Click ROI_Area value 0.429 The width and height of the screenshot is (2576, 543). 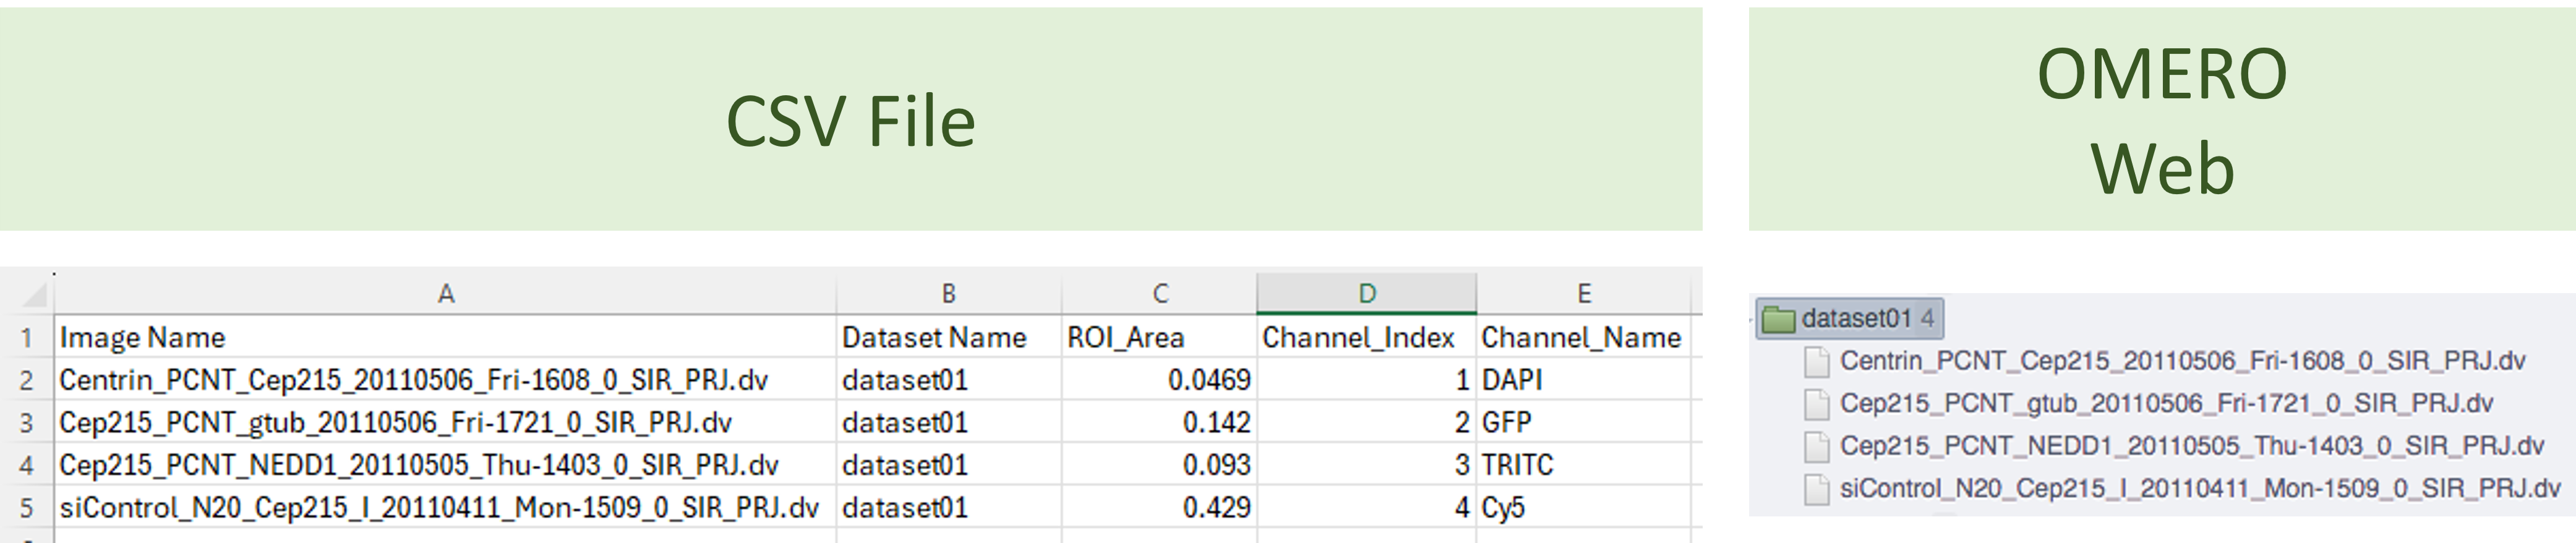1159,509
